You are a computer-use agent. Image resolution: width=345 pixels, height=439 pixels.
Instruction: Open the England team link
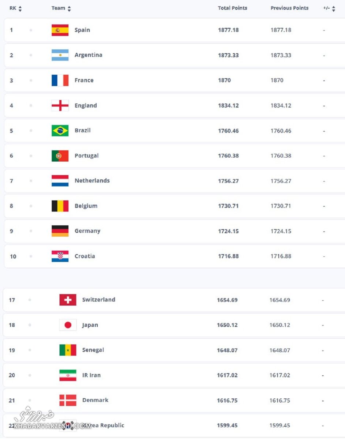pyautogui.click(x=86, y=105)
